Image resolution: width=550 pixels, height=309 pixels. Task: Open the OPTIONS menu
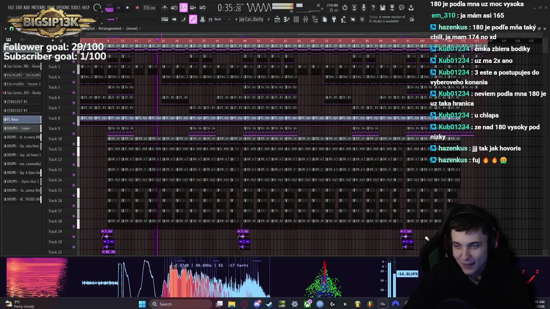tap(63, 8)
